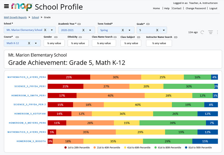Select the School breadcrumb link
The image size is (224, 155).
pyautogui.click(x=35, y=17)
